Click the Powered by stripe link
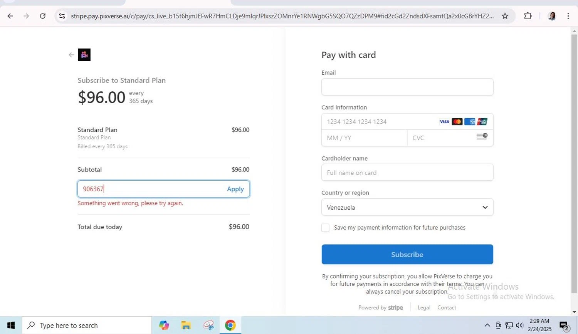The height and width of the screenshot is (334, 578). click(381, 307)
